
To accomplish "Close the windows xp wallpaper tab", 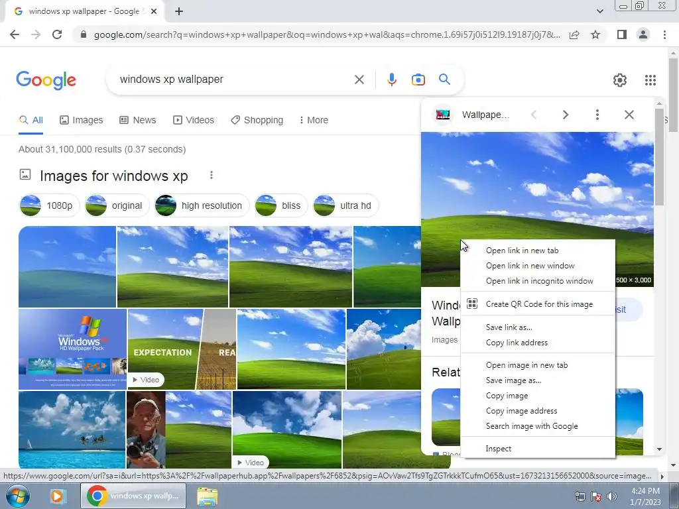I will (x=154, y=12).
